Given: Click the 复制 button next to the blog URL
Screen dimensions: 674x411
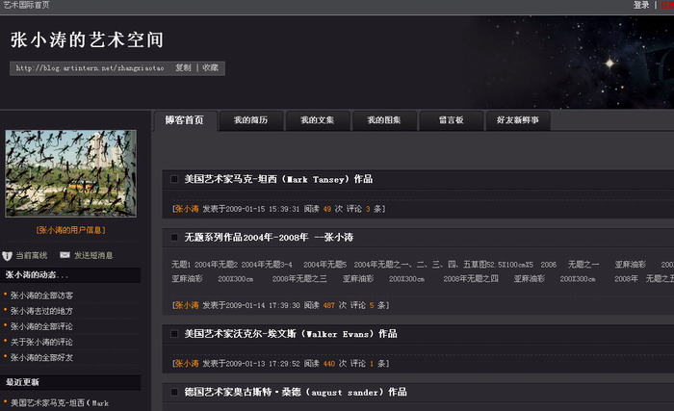Looking at the screenshot, I should [183, 68].
